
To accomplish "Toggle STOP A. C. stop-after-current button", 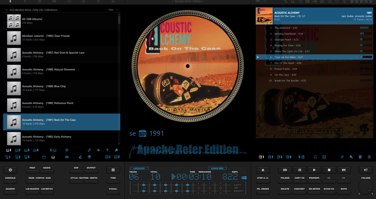I will [x=263, y=182].
